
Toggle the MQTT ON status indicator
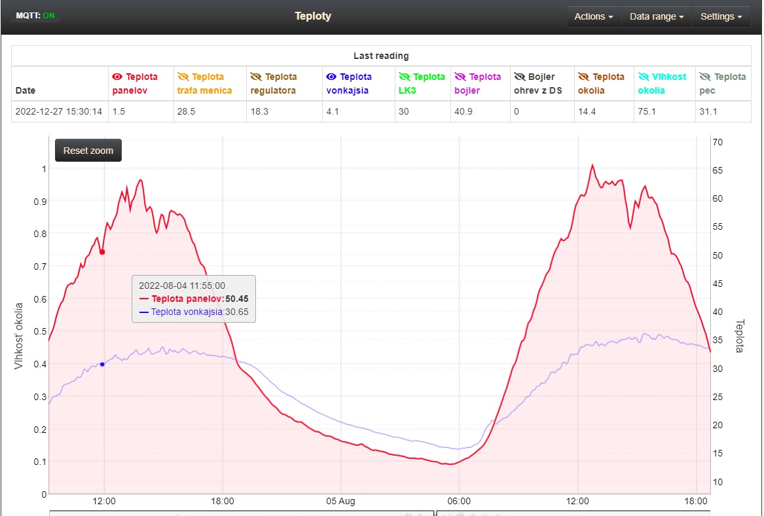pyautogui.click(x=35, y=16)
